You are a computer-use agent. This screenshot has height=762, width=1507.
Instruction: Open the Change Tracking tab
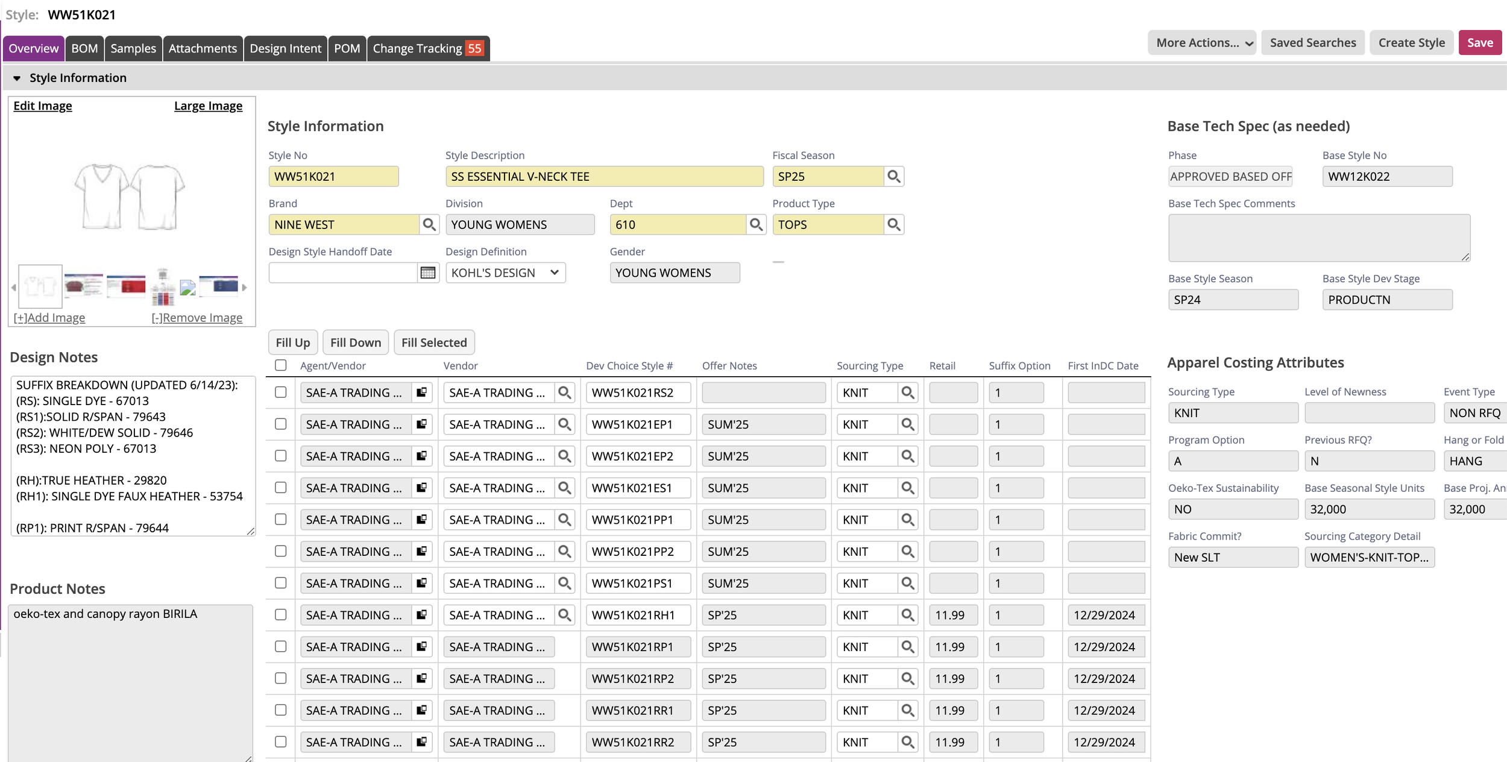click(427, 49)
